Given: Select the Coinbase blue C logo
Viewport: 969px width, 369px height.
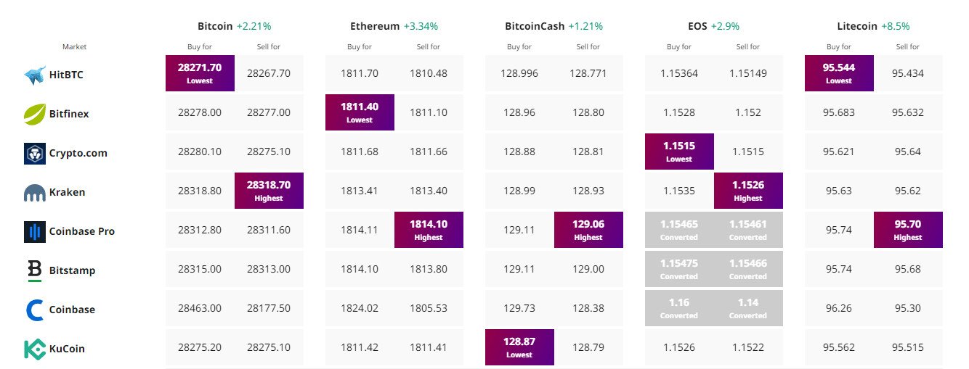Looking at the screenshot, I should pyautogui.click(x=35, y=310).
